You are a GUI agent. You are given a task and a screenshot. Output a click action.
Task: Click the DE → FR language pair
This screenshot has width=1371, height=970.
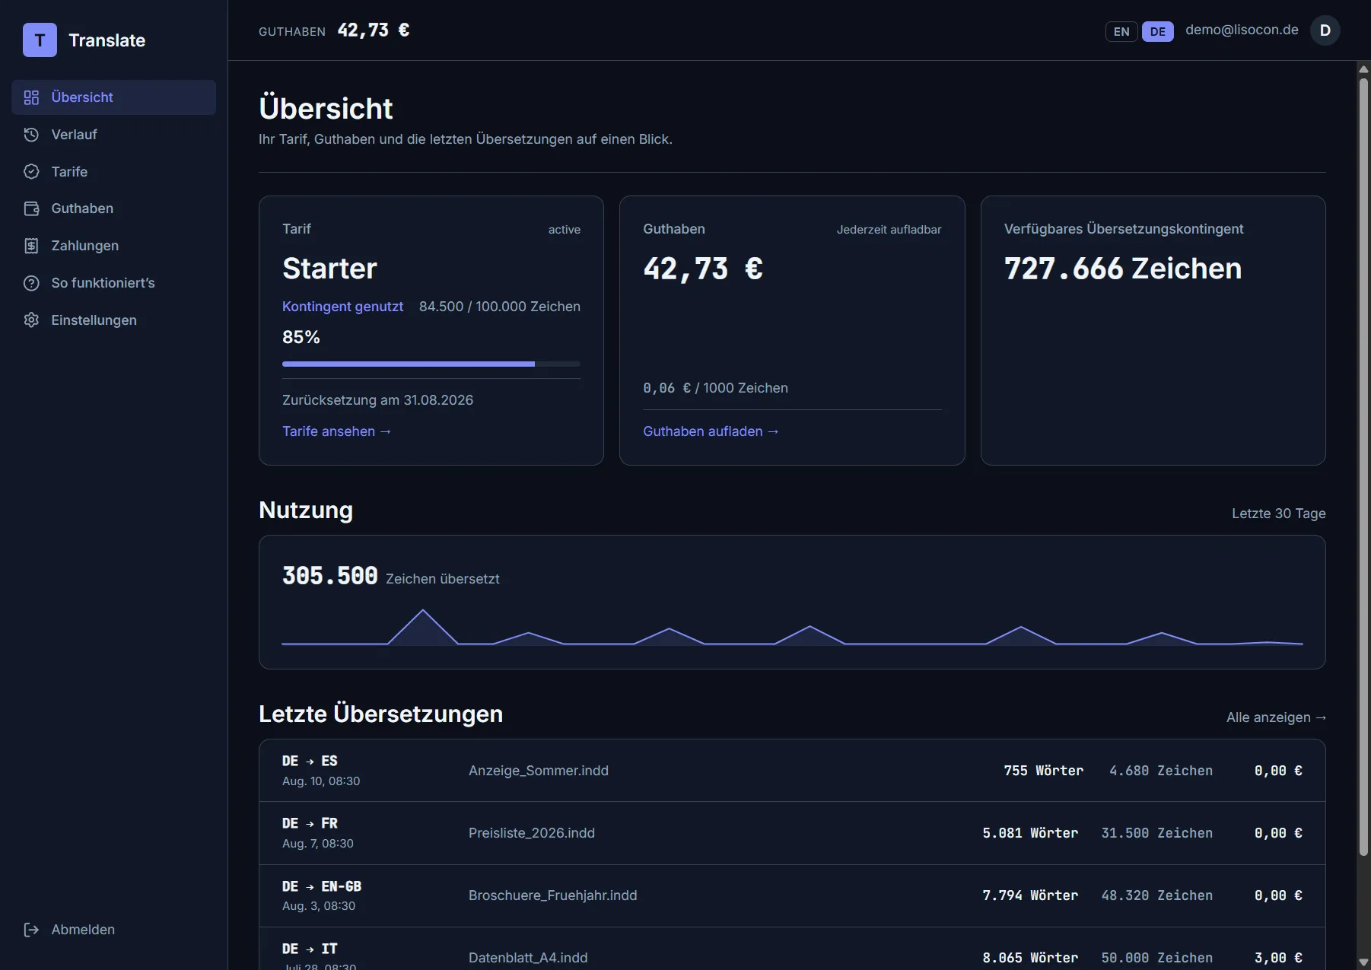(x=310, y=823)
